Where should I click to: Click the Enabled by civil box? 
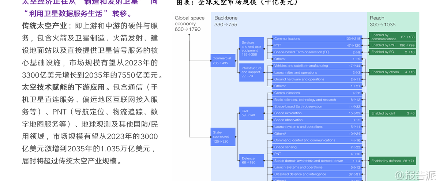coord(393,113)
